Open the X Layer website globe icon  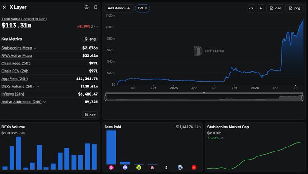87,7
